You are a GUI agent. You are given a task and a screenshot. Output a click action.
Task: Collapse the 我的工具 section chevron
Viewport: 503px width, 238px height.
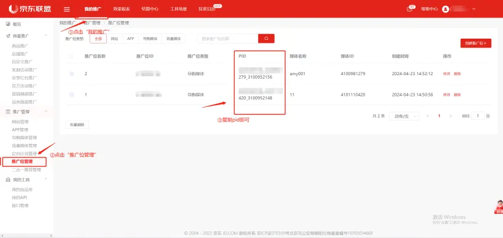tap(45, 179)
